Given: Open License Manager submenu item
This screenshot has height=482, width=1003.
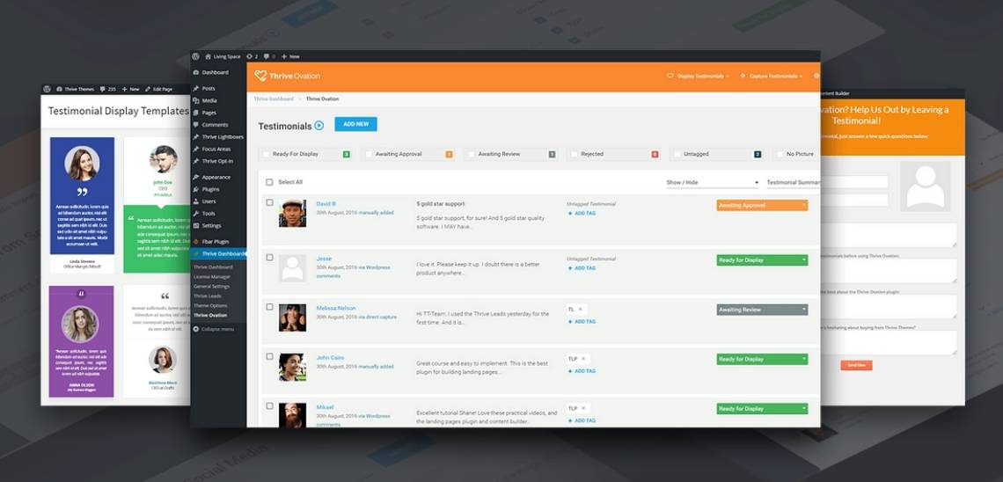Looking at the screenshot, I should coord(212,277).
